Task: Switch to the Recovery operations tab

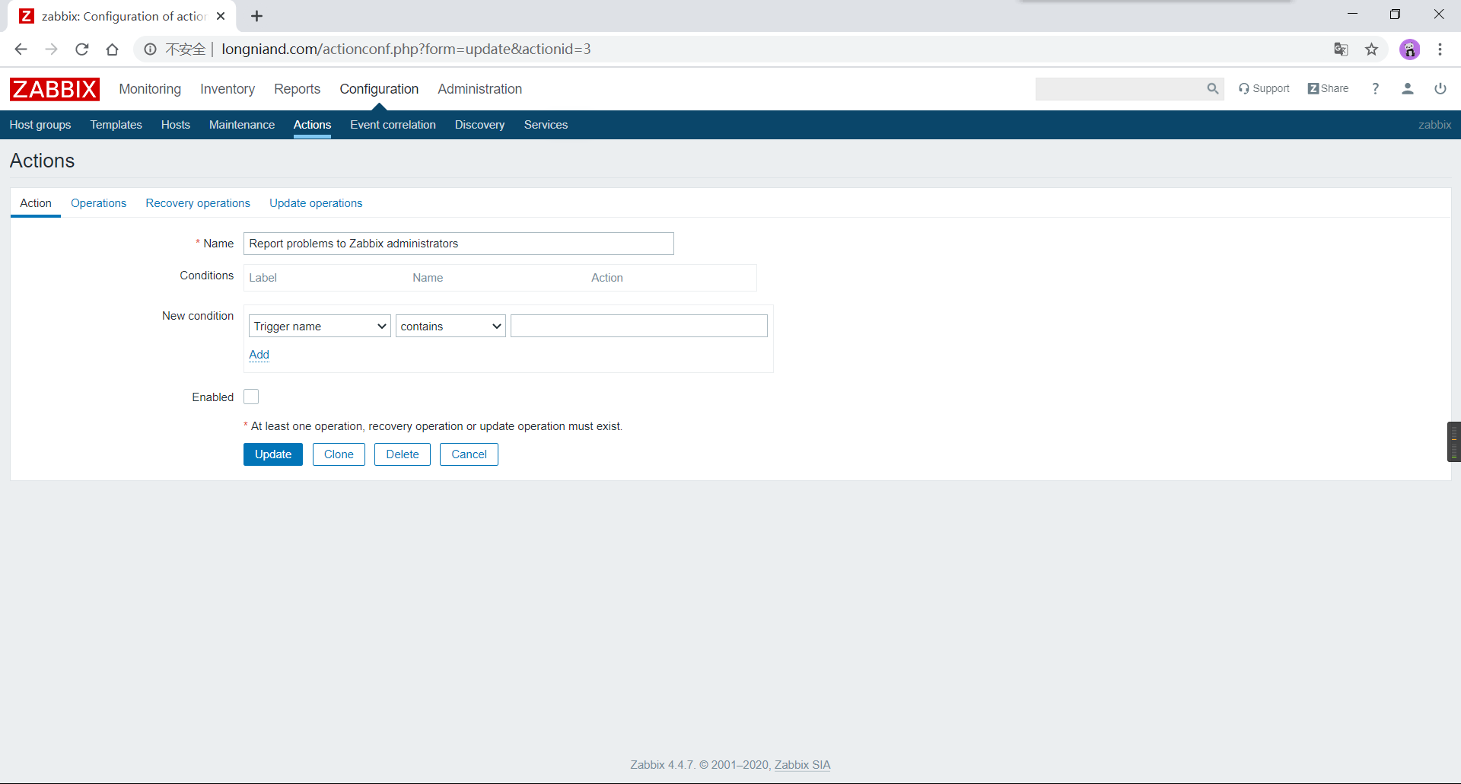Action: pos(198,203)
